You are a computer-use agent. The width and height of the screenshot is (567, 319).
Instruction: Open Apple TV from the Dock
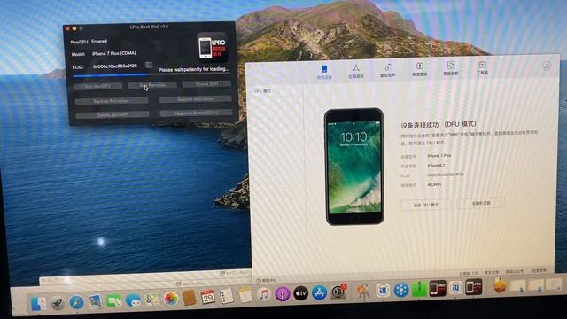[x=301, y=293]
